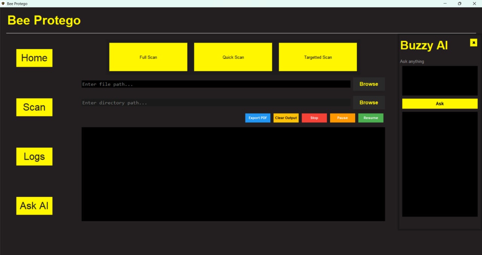Export the scan results as PDF

click(258, 118)
